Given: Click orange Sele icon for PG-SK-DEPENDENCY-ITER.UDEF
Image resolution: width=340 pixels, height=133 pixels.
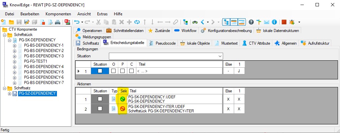Looking at the screenshot, I should (x=123, y=109).
